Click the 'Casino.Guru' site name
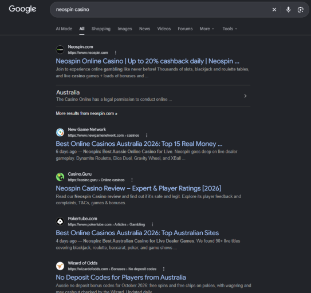The image size is (311, 293). (x=80, y=174)
